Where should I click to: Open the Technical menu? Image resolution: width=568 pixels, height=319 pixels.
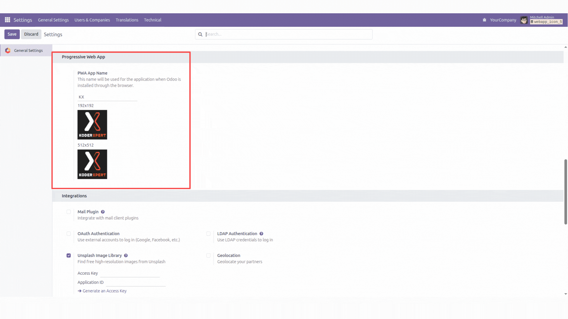(153, 20)
